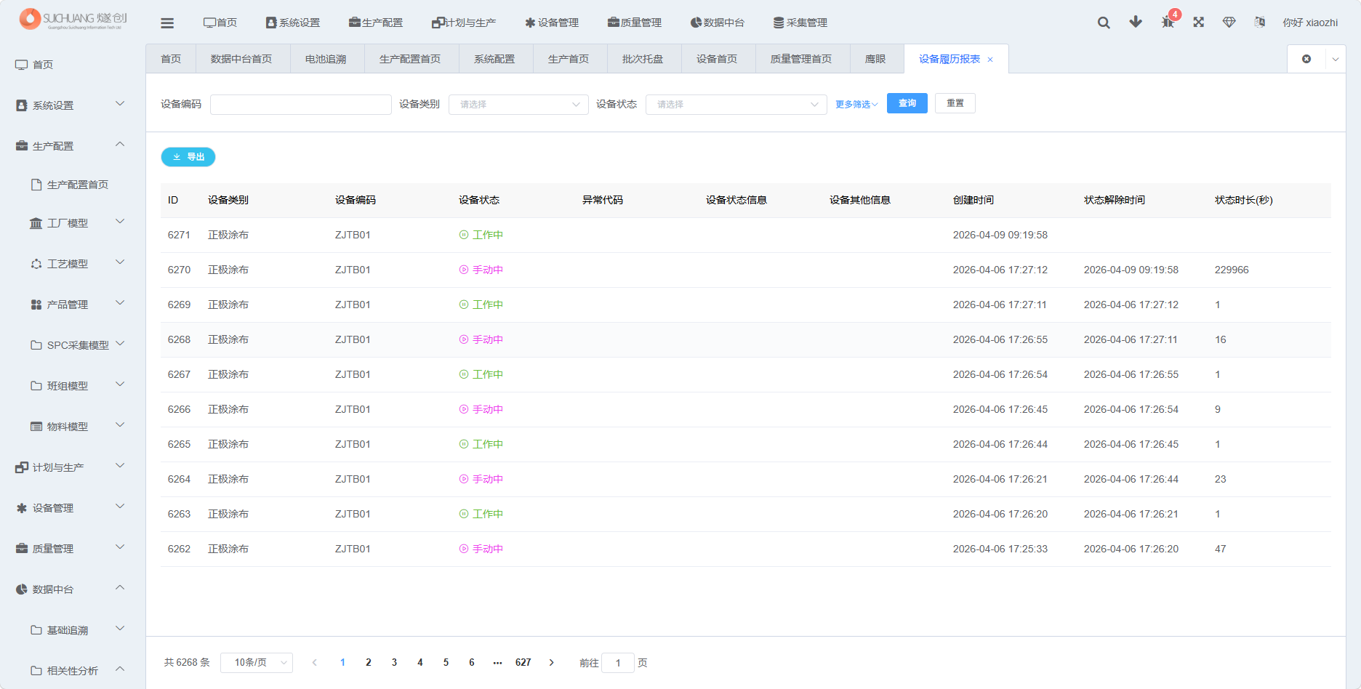The height and width of the screenshot is (689, 1361).
Task: Close the 设备履历报表 tab
Action: click(990, 60)
